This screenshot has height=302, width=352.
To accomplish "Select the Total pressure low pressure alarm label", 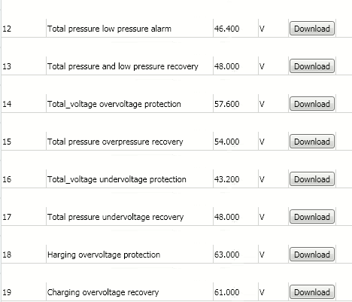I will pos(109,29).
